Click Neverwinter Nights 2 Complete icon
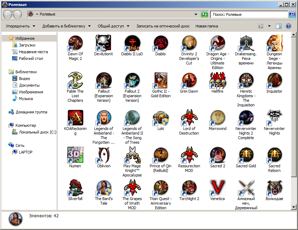298x230 pixels. (246, 118)
